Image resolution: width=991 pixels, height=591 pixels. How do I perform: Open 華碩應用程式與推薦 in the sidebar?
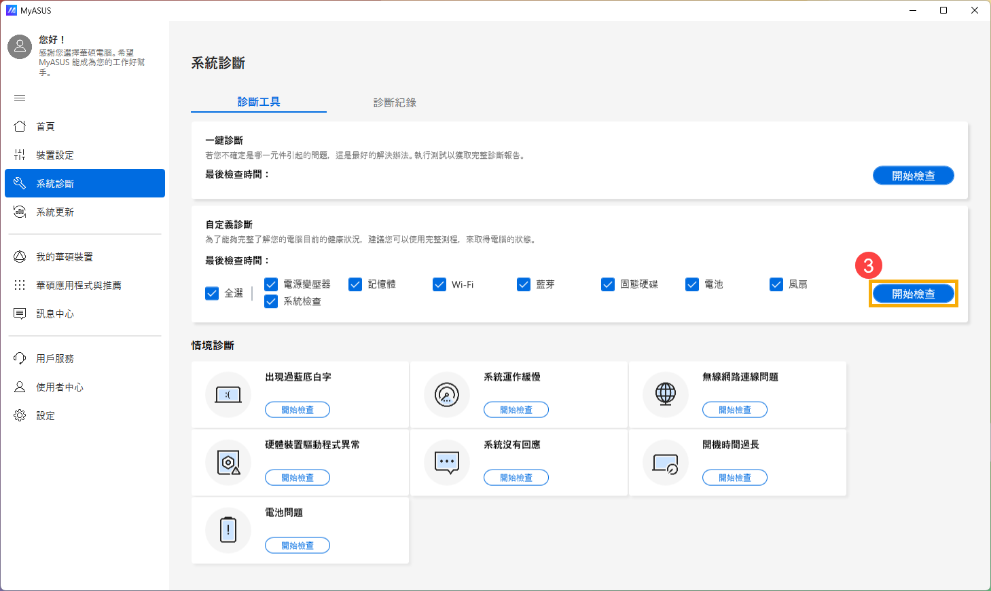85,285
